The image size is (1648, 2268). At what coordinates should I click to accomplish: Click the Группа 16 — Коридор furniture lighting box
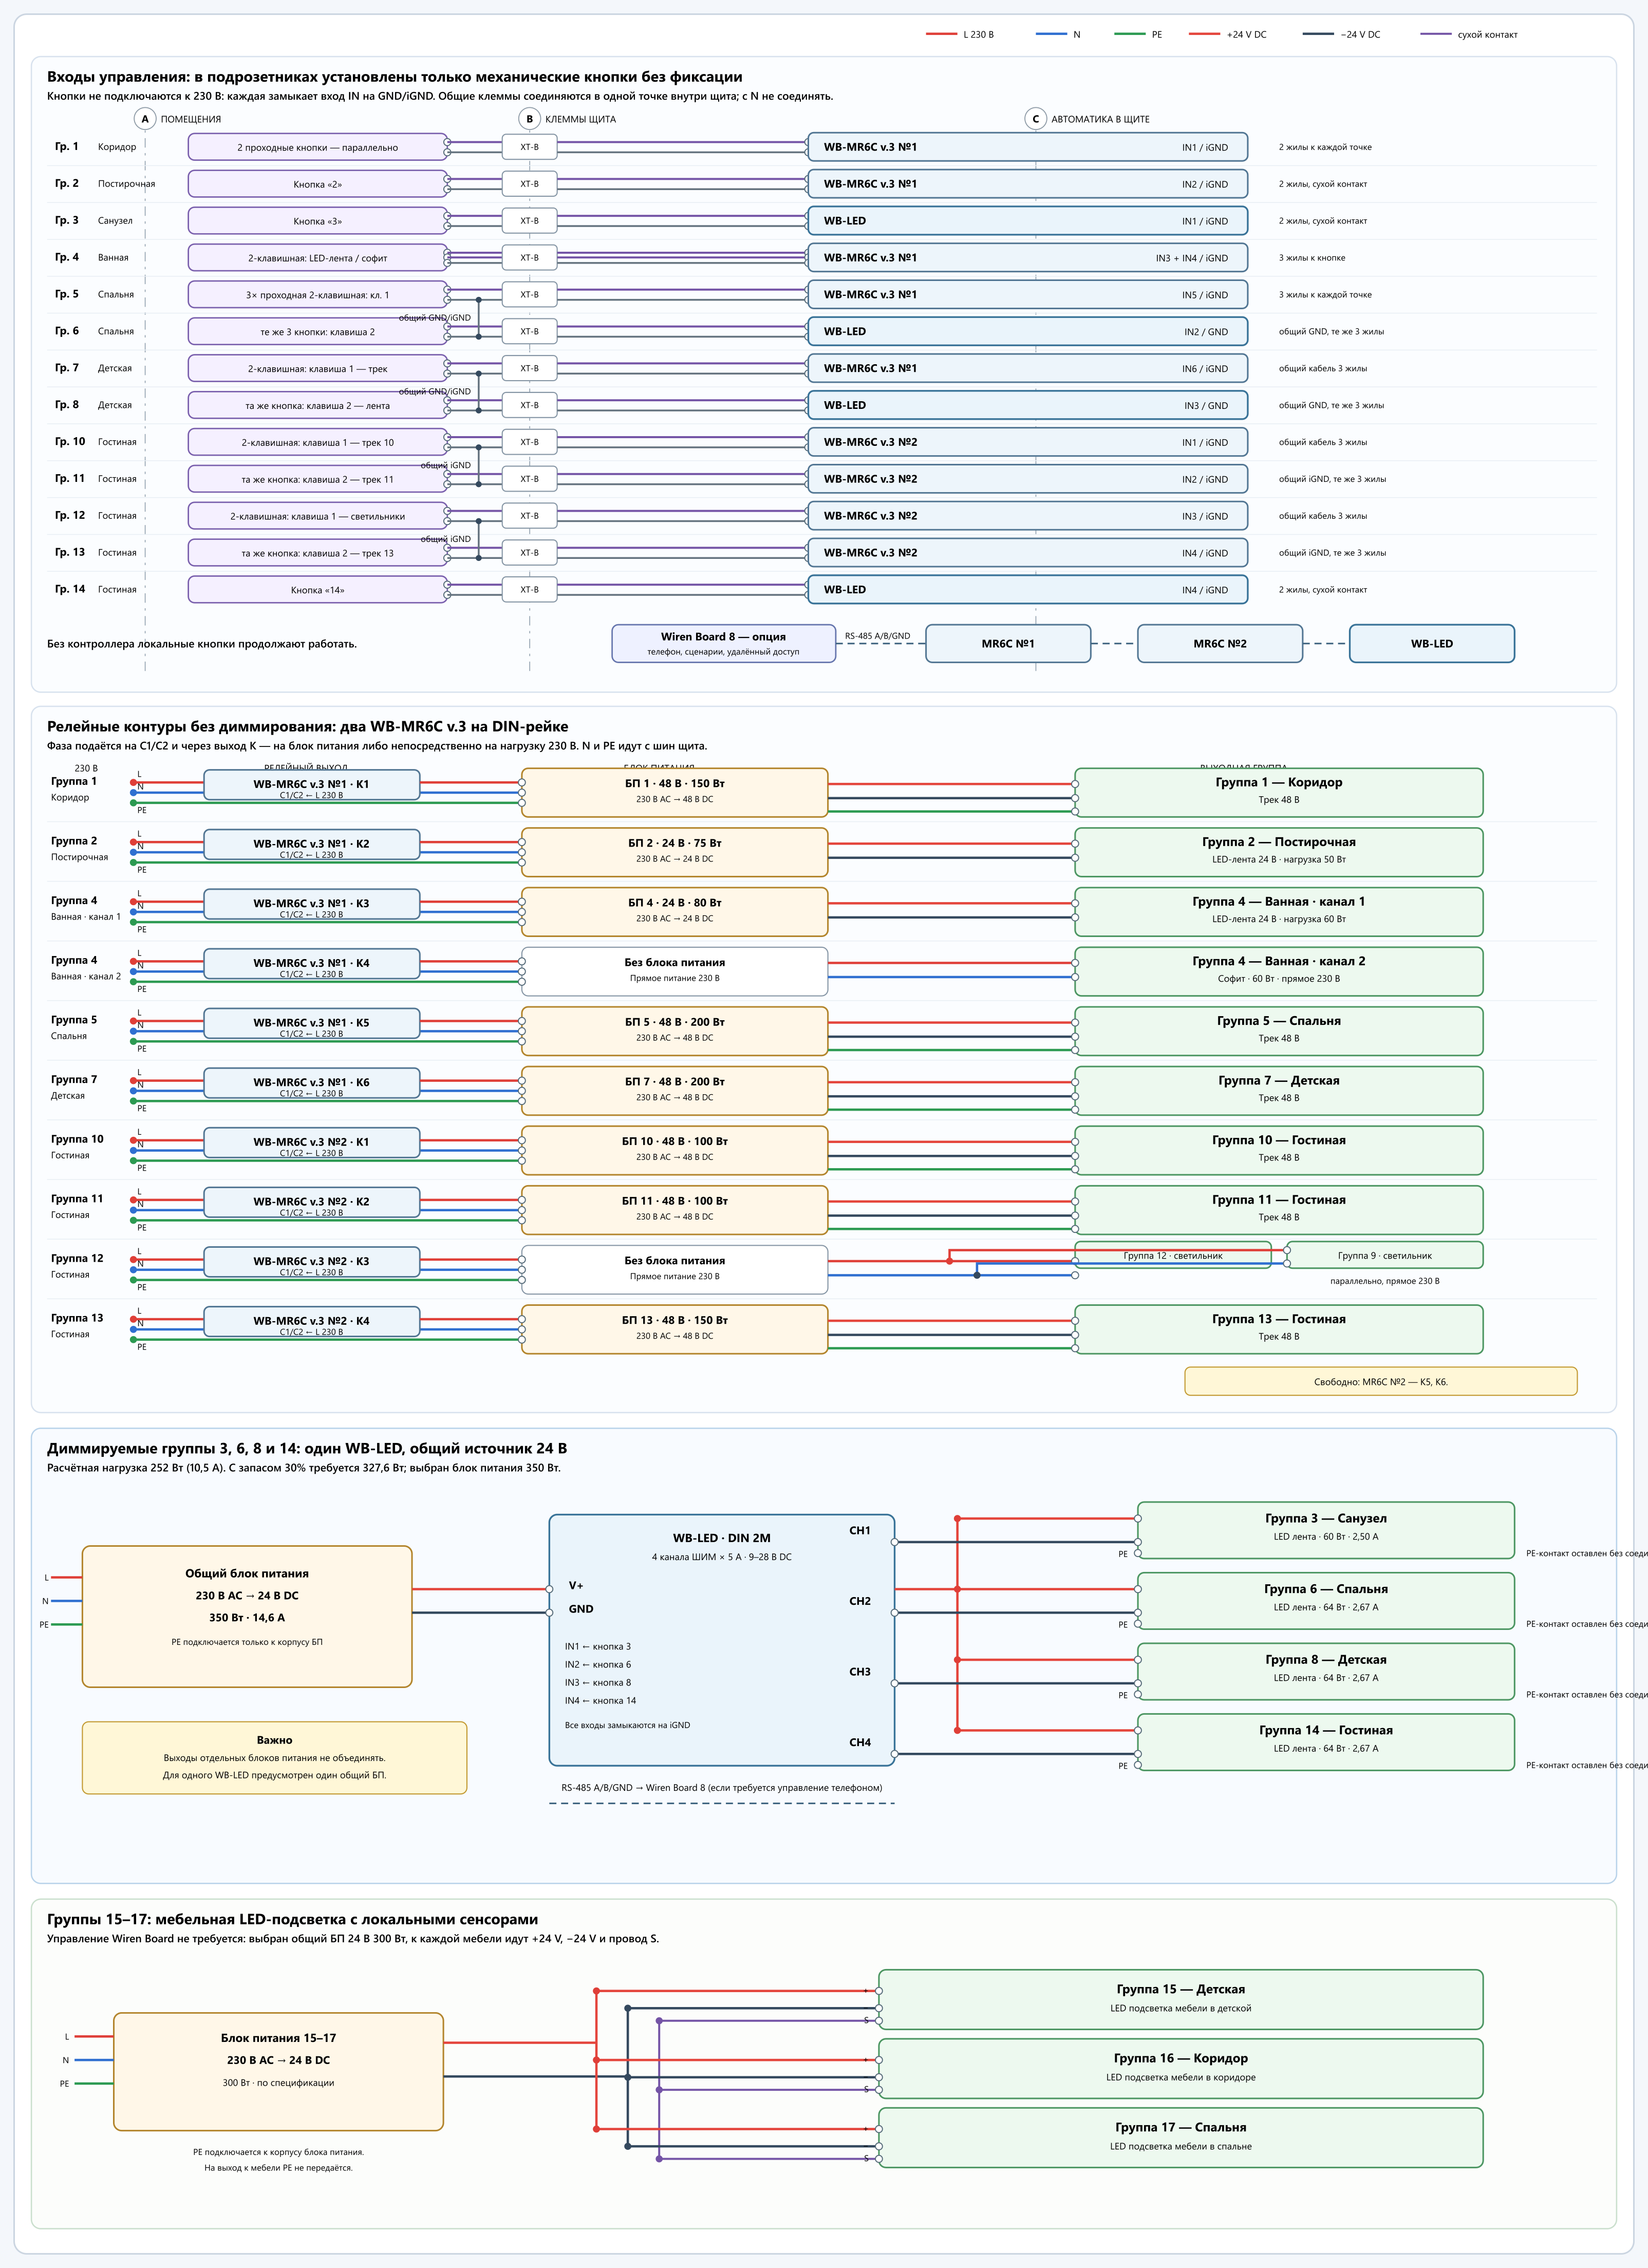point(1181,2068)
